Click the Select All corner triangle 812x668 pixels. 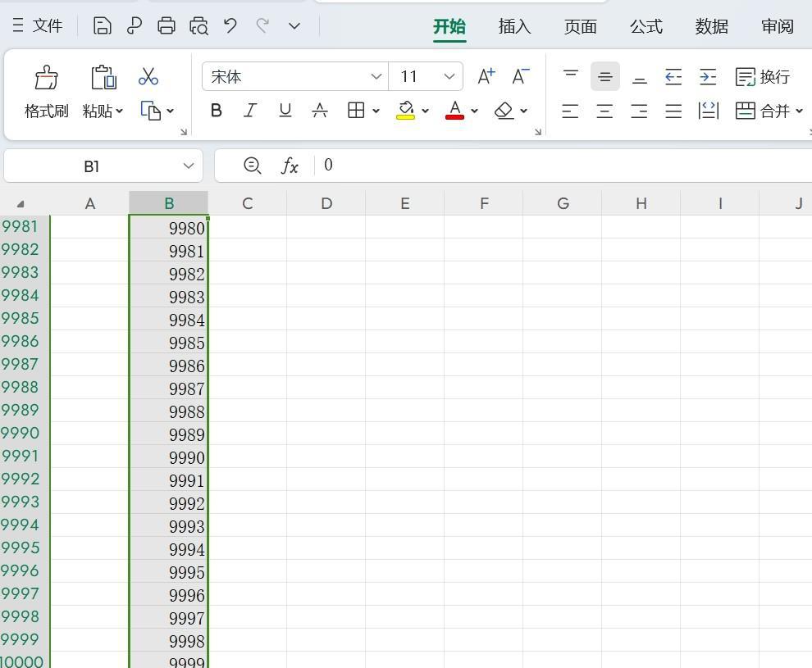21,204
